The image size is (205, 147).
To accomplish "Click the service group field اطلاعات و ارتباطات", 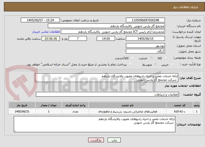I will click(x=107, y=94).
